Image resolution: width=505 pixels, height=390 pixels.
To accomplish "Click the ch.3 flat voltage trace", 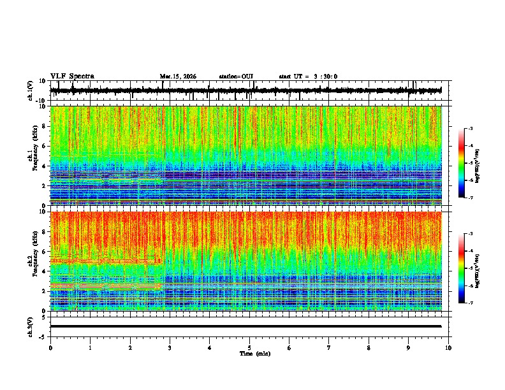I will (245, 326).
